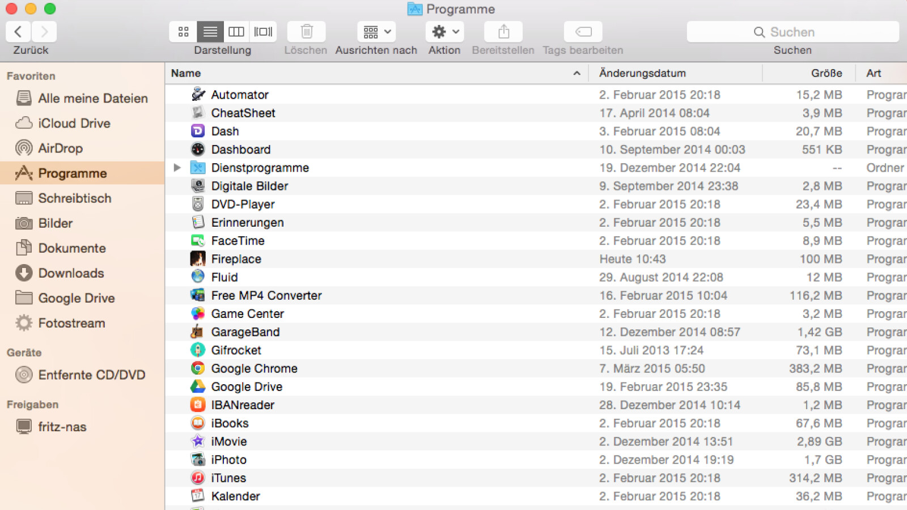
Task: Click the IBANreader app icon
Action: click(x=198, y=405)
